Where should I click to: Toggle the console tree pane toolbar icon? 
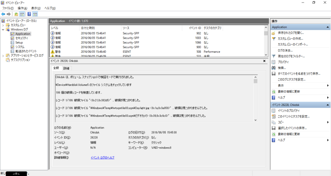(x=22, y=14)
